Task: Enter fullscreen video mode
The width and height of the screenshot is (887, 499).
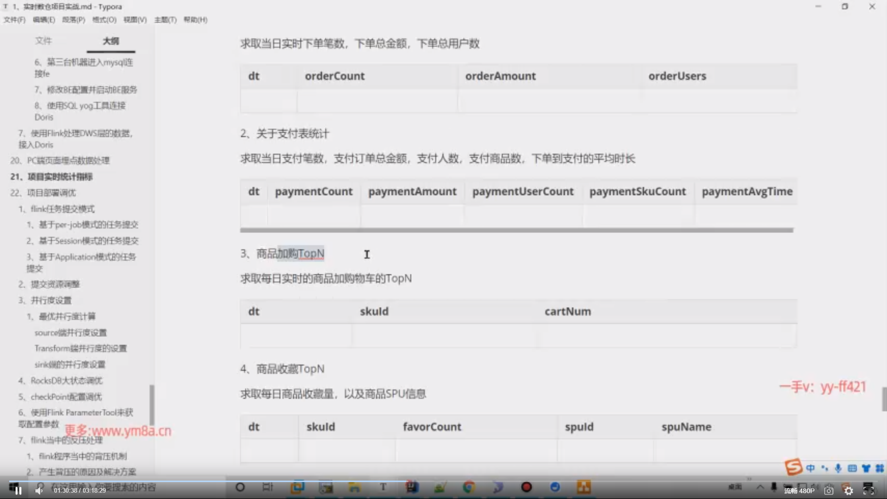Action: point(869,491)
